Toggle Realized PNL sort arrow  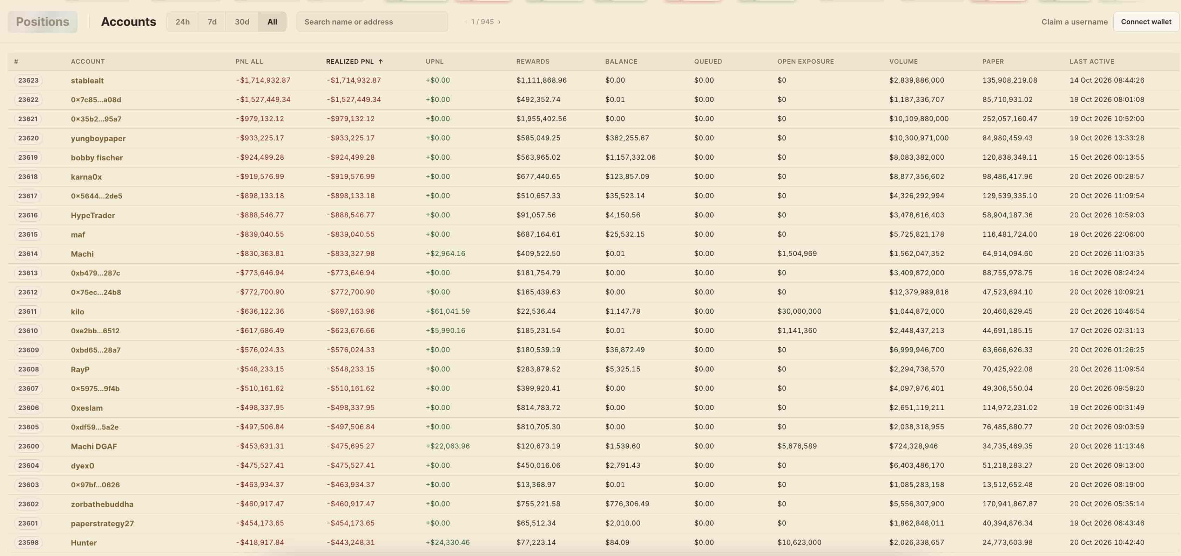pos(380,61)
